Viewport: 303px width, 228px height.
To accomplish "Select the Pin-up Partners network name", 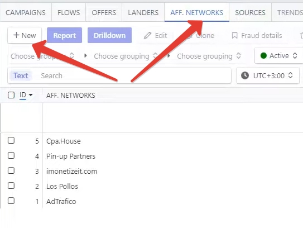I will point(71,156).
